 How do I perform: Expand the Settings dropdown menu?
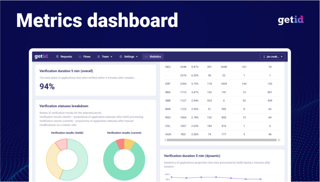coord(129,56)
